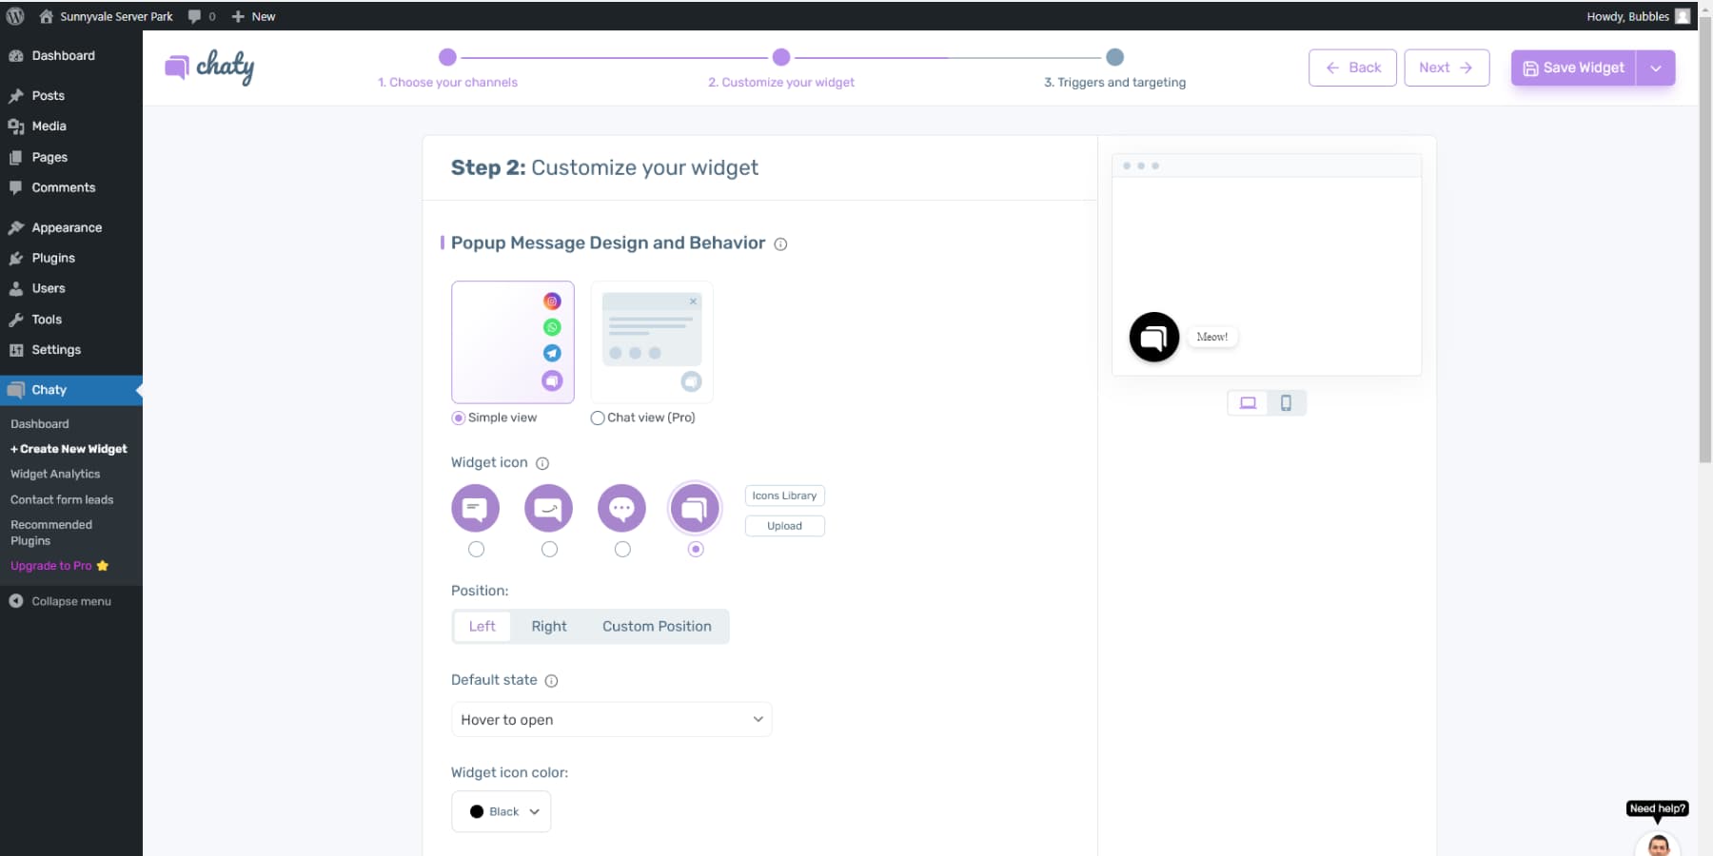The image size is (1713, 856).
Task: Select the black color swatch for widget icon
Action: (478, 811)
